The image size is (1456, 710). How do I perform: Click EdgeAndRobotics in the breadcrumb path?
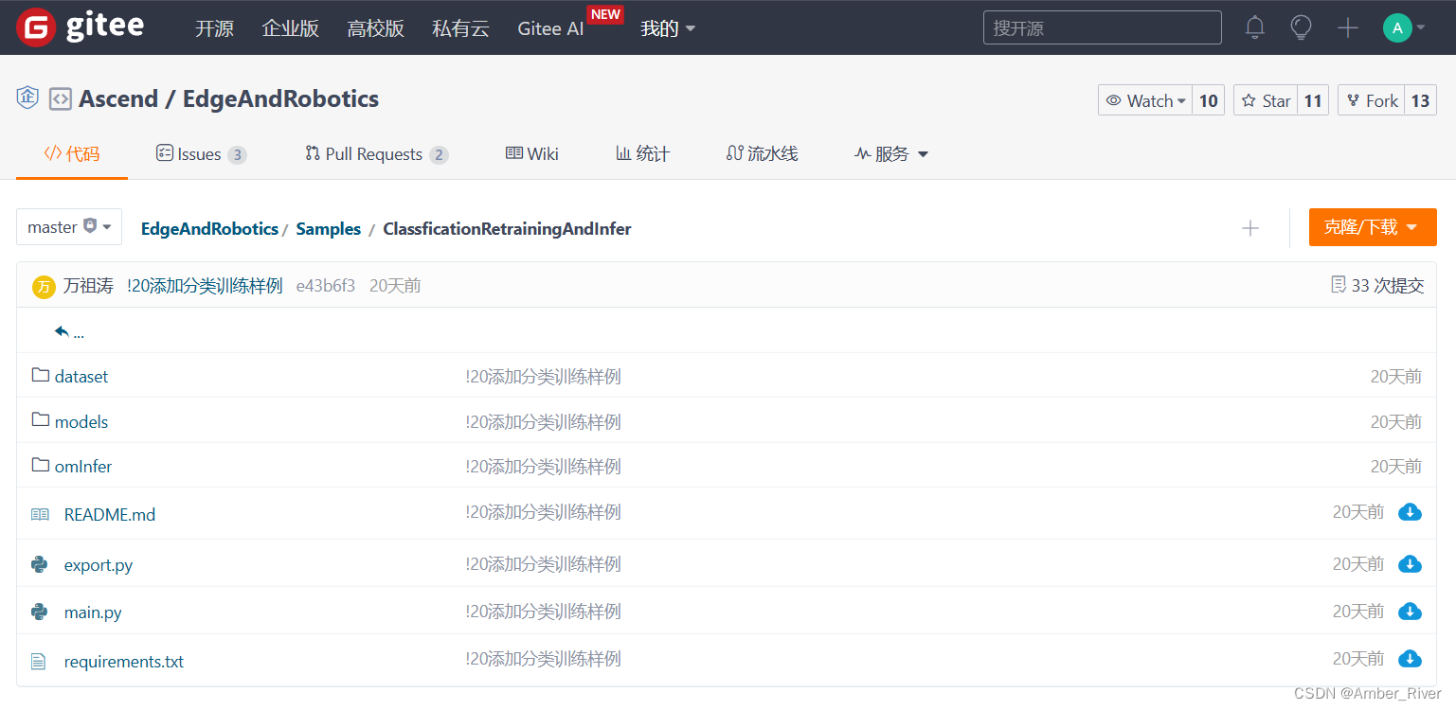[x=209, y=228]
